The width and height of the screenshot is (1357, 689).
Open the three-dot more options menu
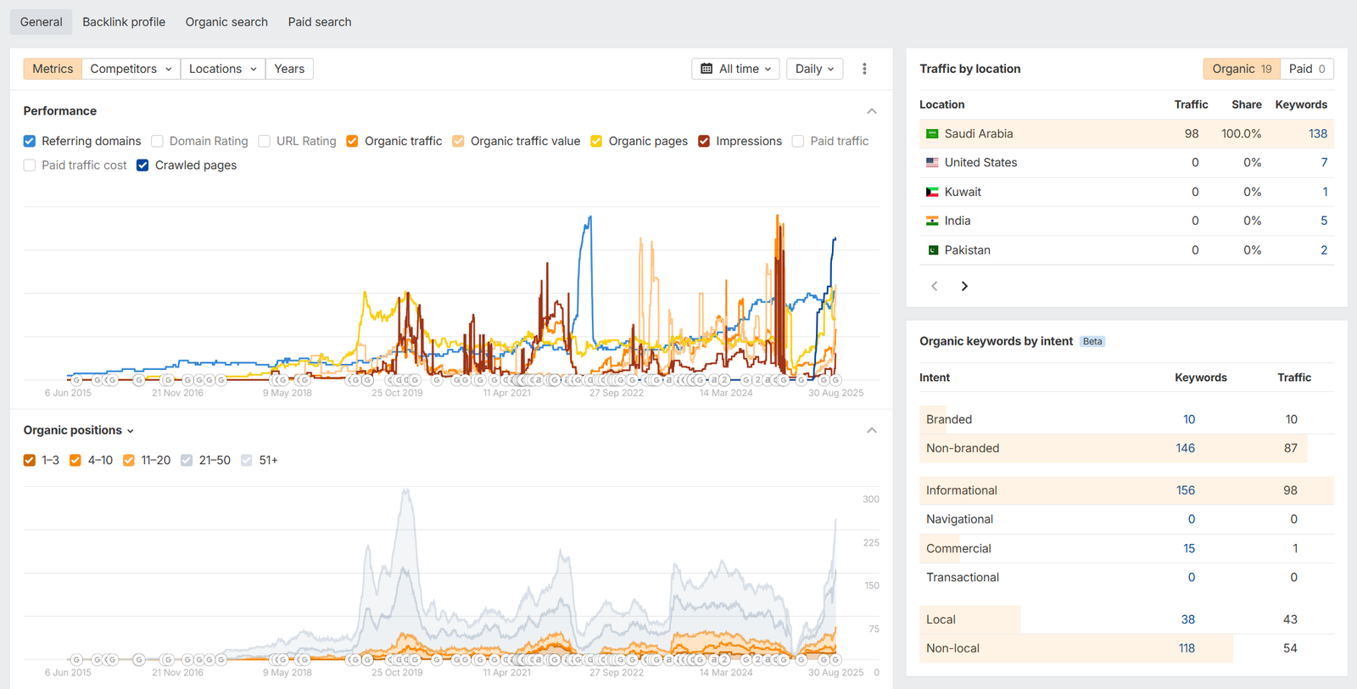864,69
